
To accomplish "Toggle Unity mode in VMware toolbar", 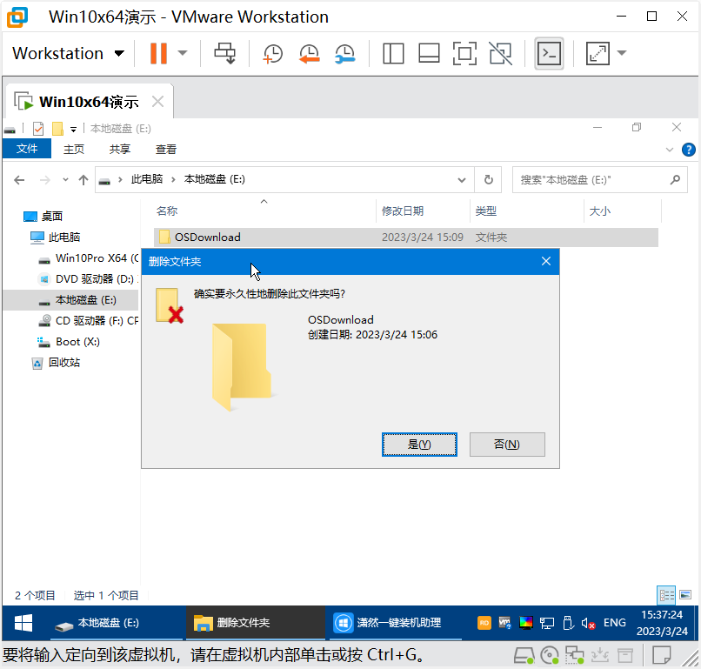I will [500, 53].
